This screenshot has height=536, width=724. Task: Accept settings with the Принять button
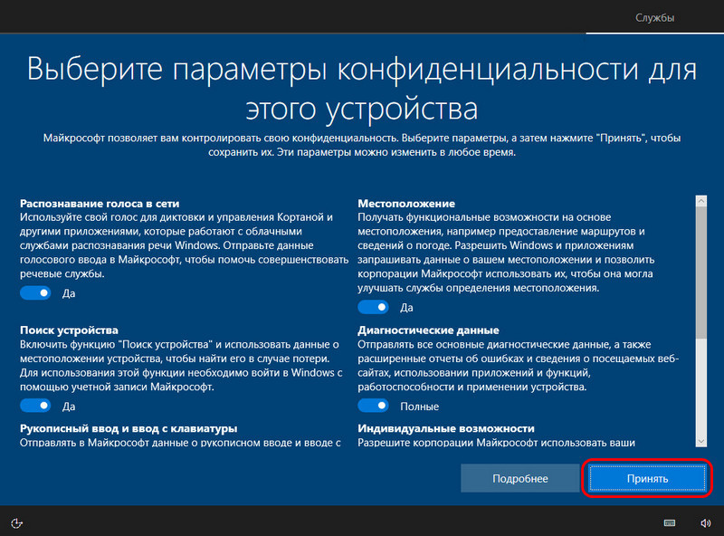pyautogui.click(x=647, y=478)
